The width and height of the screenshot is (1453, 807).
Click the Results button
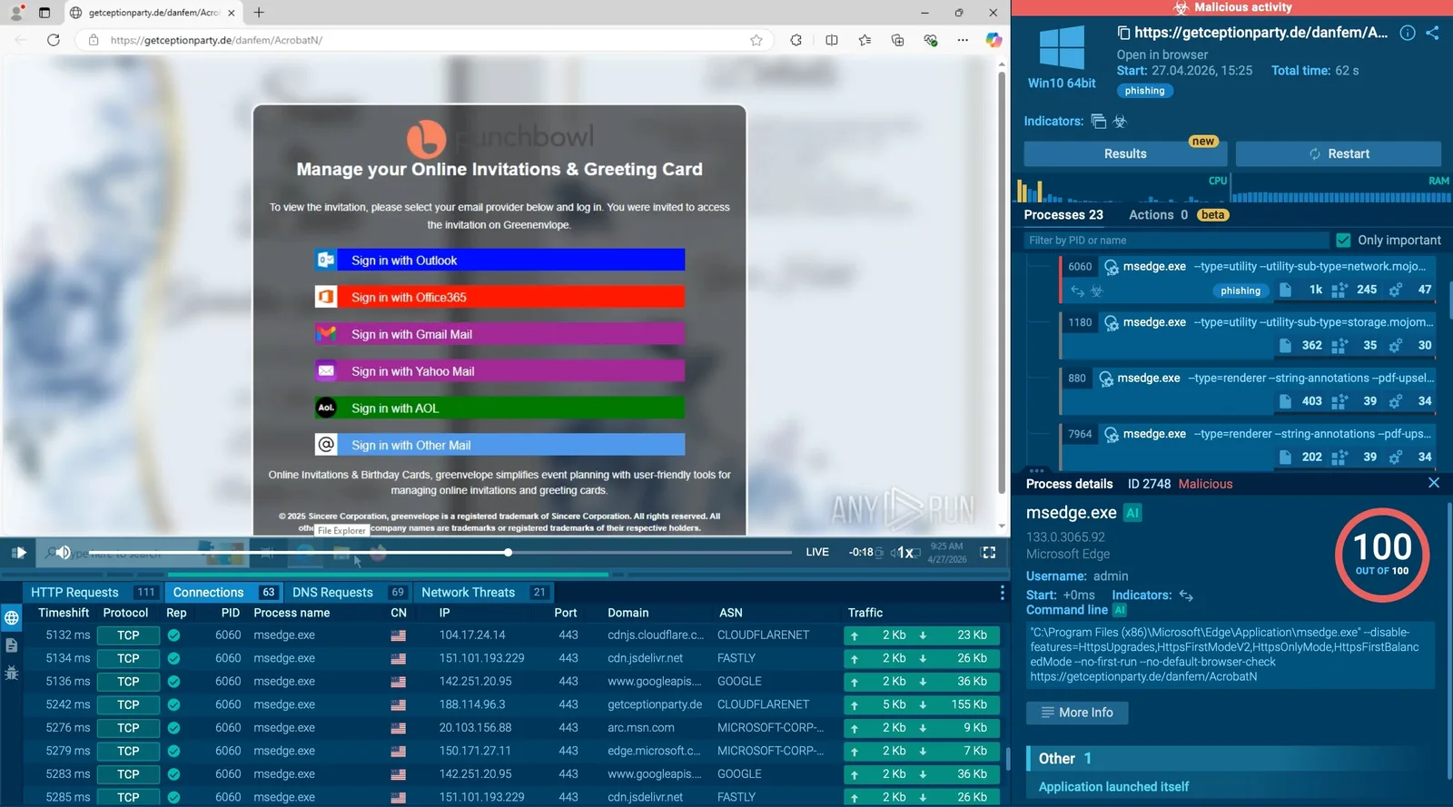pyautogui.click(x=1125, y=153)
